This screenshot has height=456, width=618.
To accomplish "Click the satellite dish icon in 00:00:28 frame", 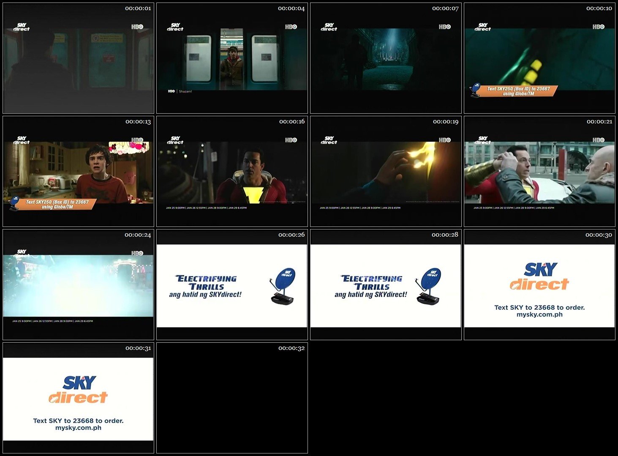I will [428, 286].
